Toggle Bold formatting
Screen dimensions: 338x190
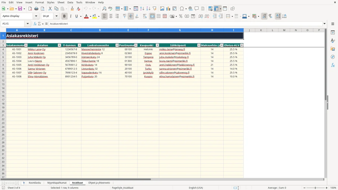click(x=64, y=16)
